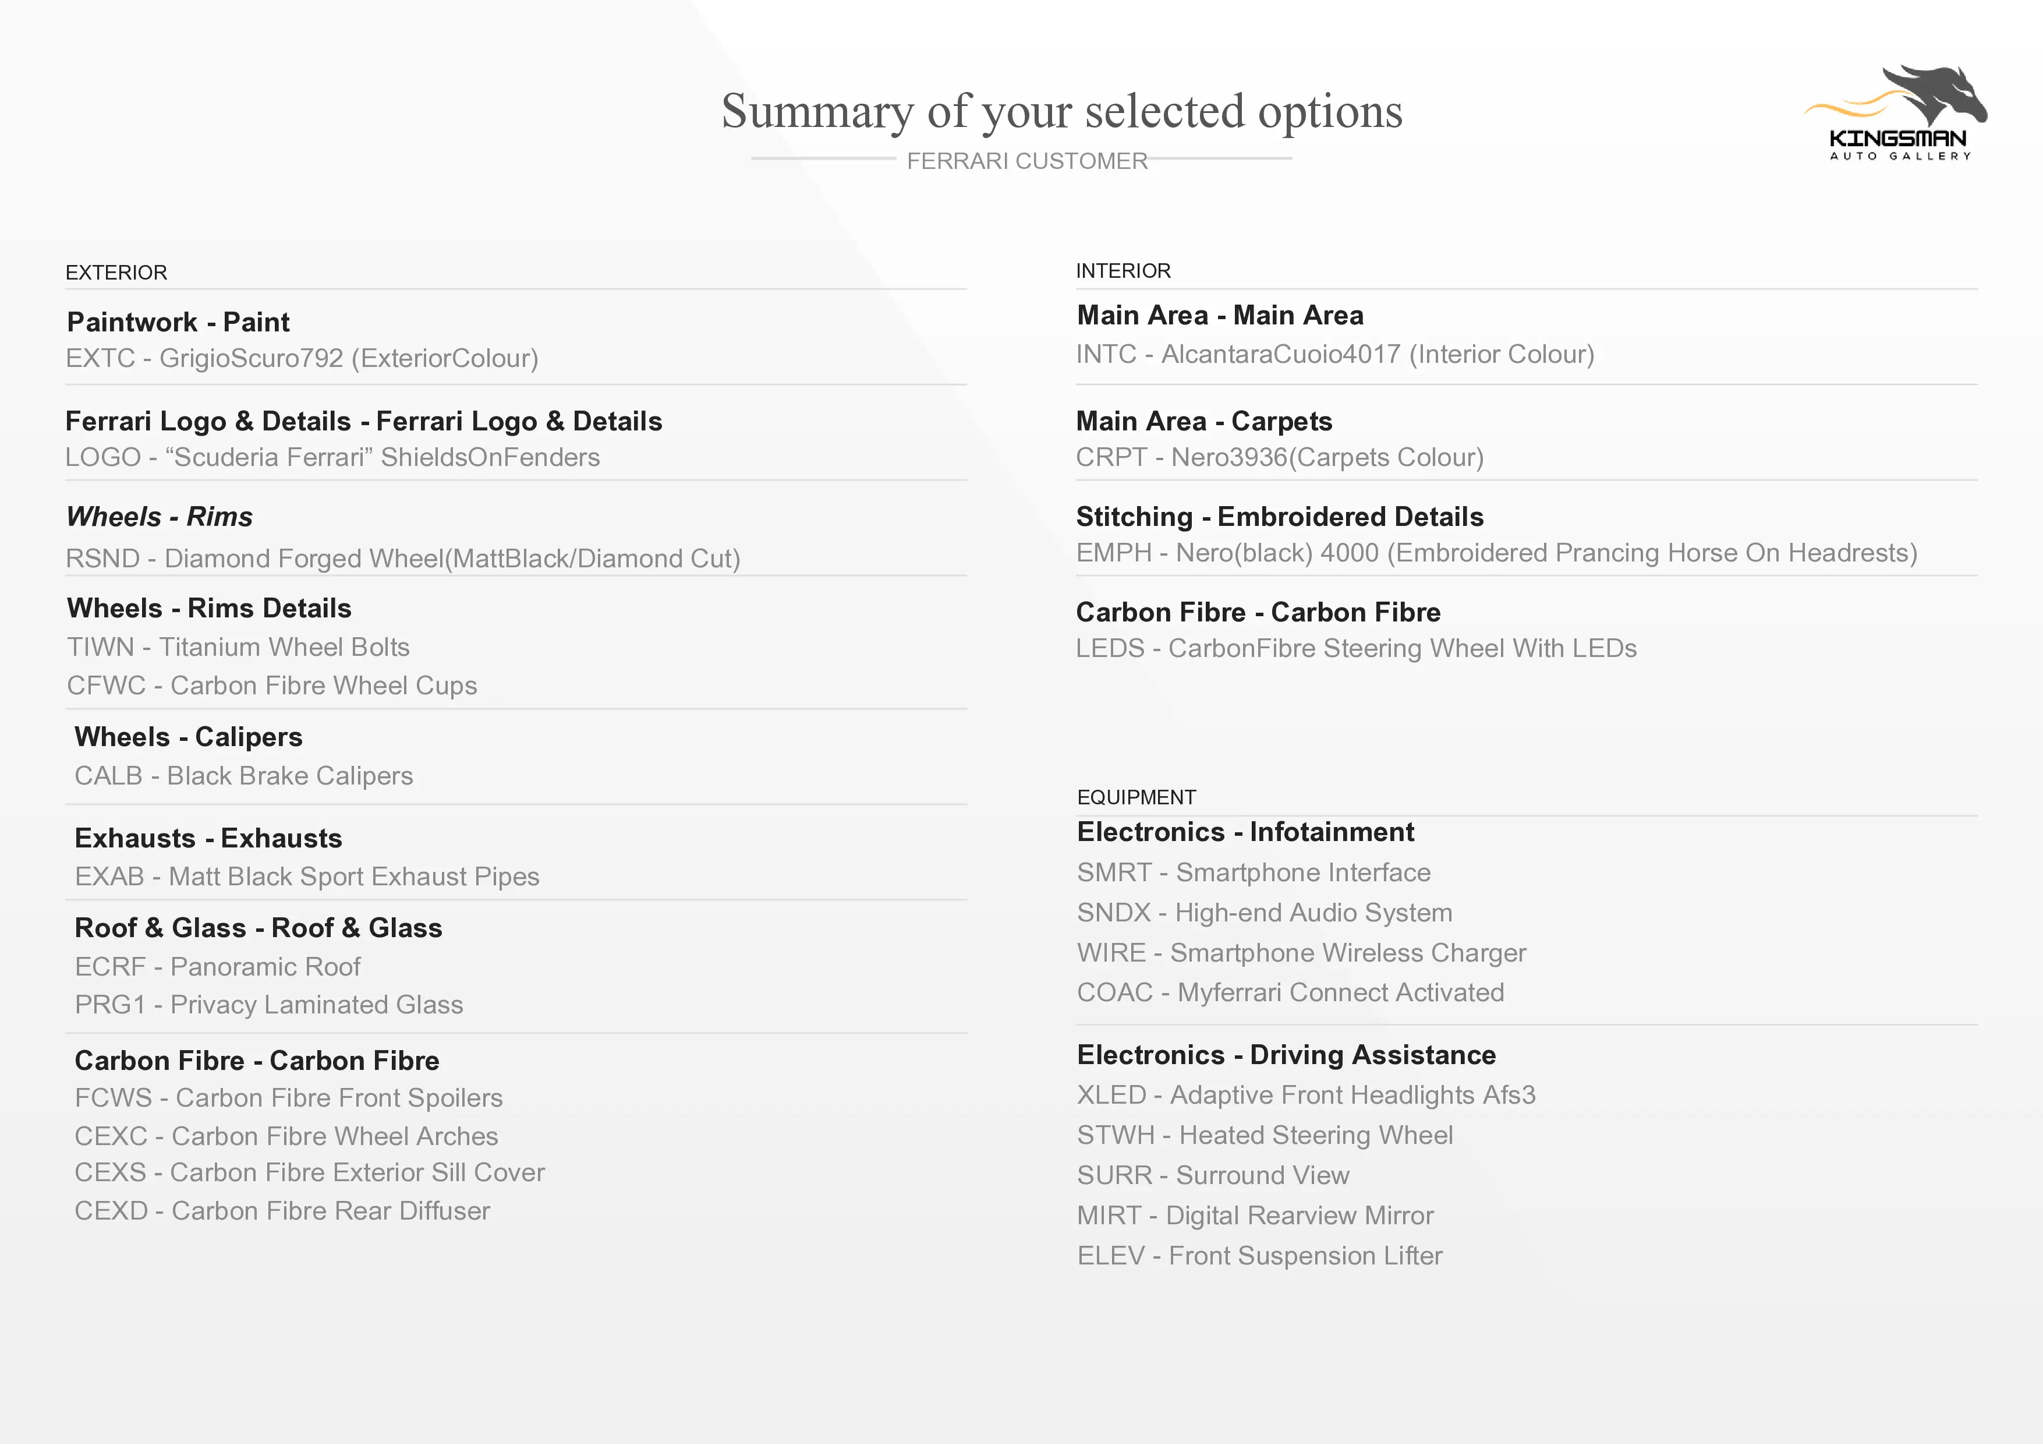
Task: Click the INTC AlcantaraCuoio4017 interior colour line
Action: [1334, 354]
